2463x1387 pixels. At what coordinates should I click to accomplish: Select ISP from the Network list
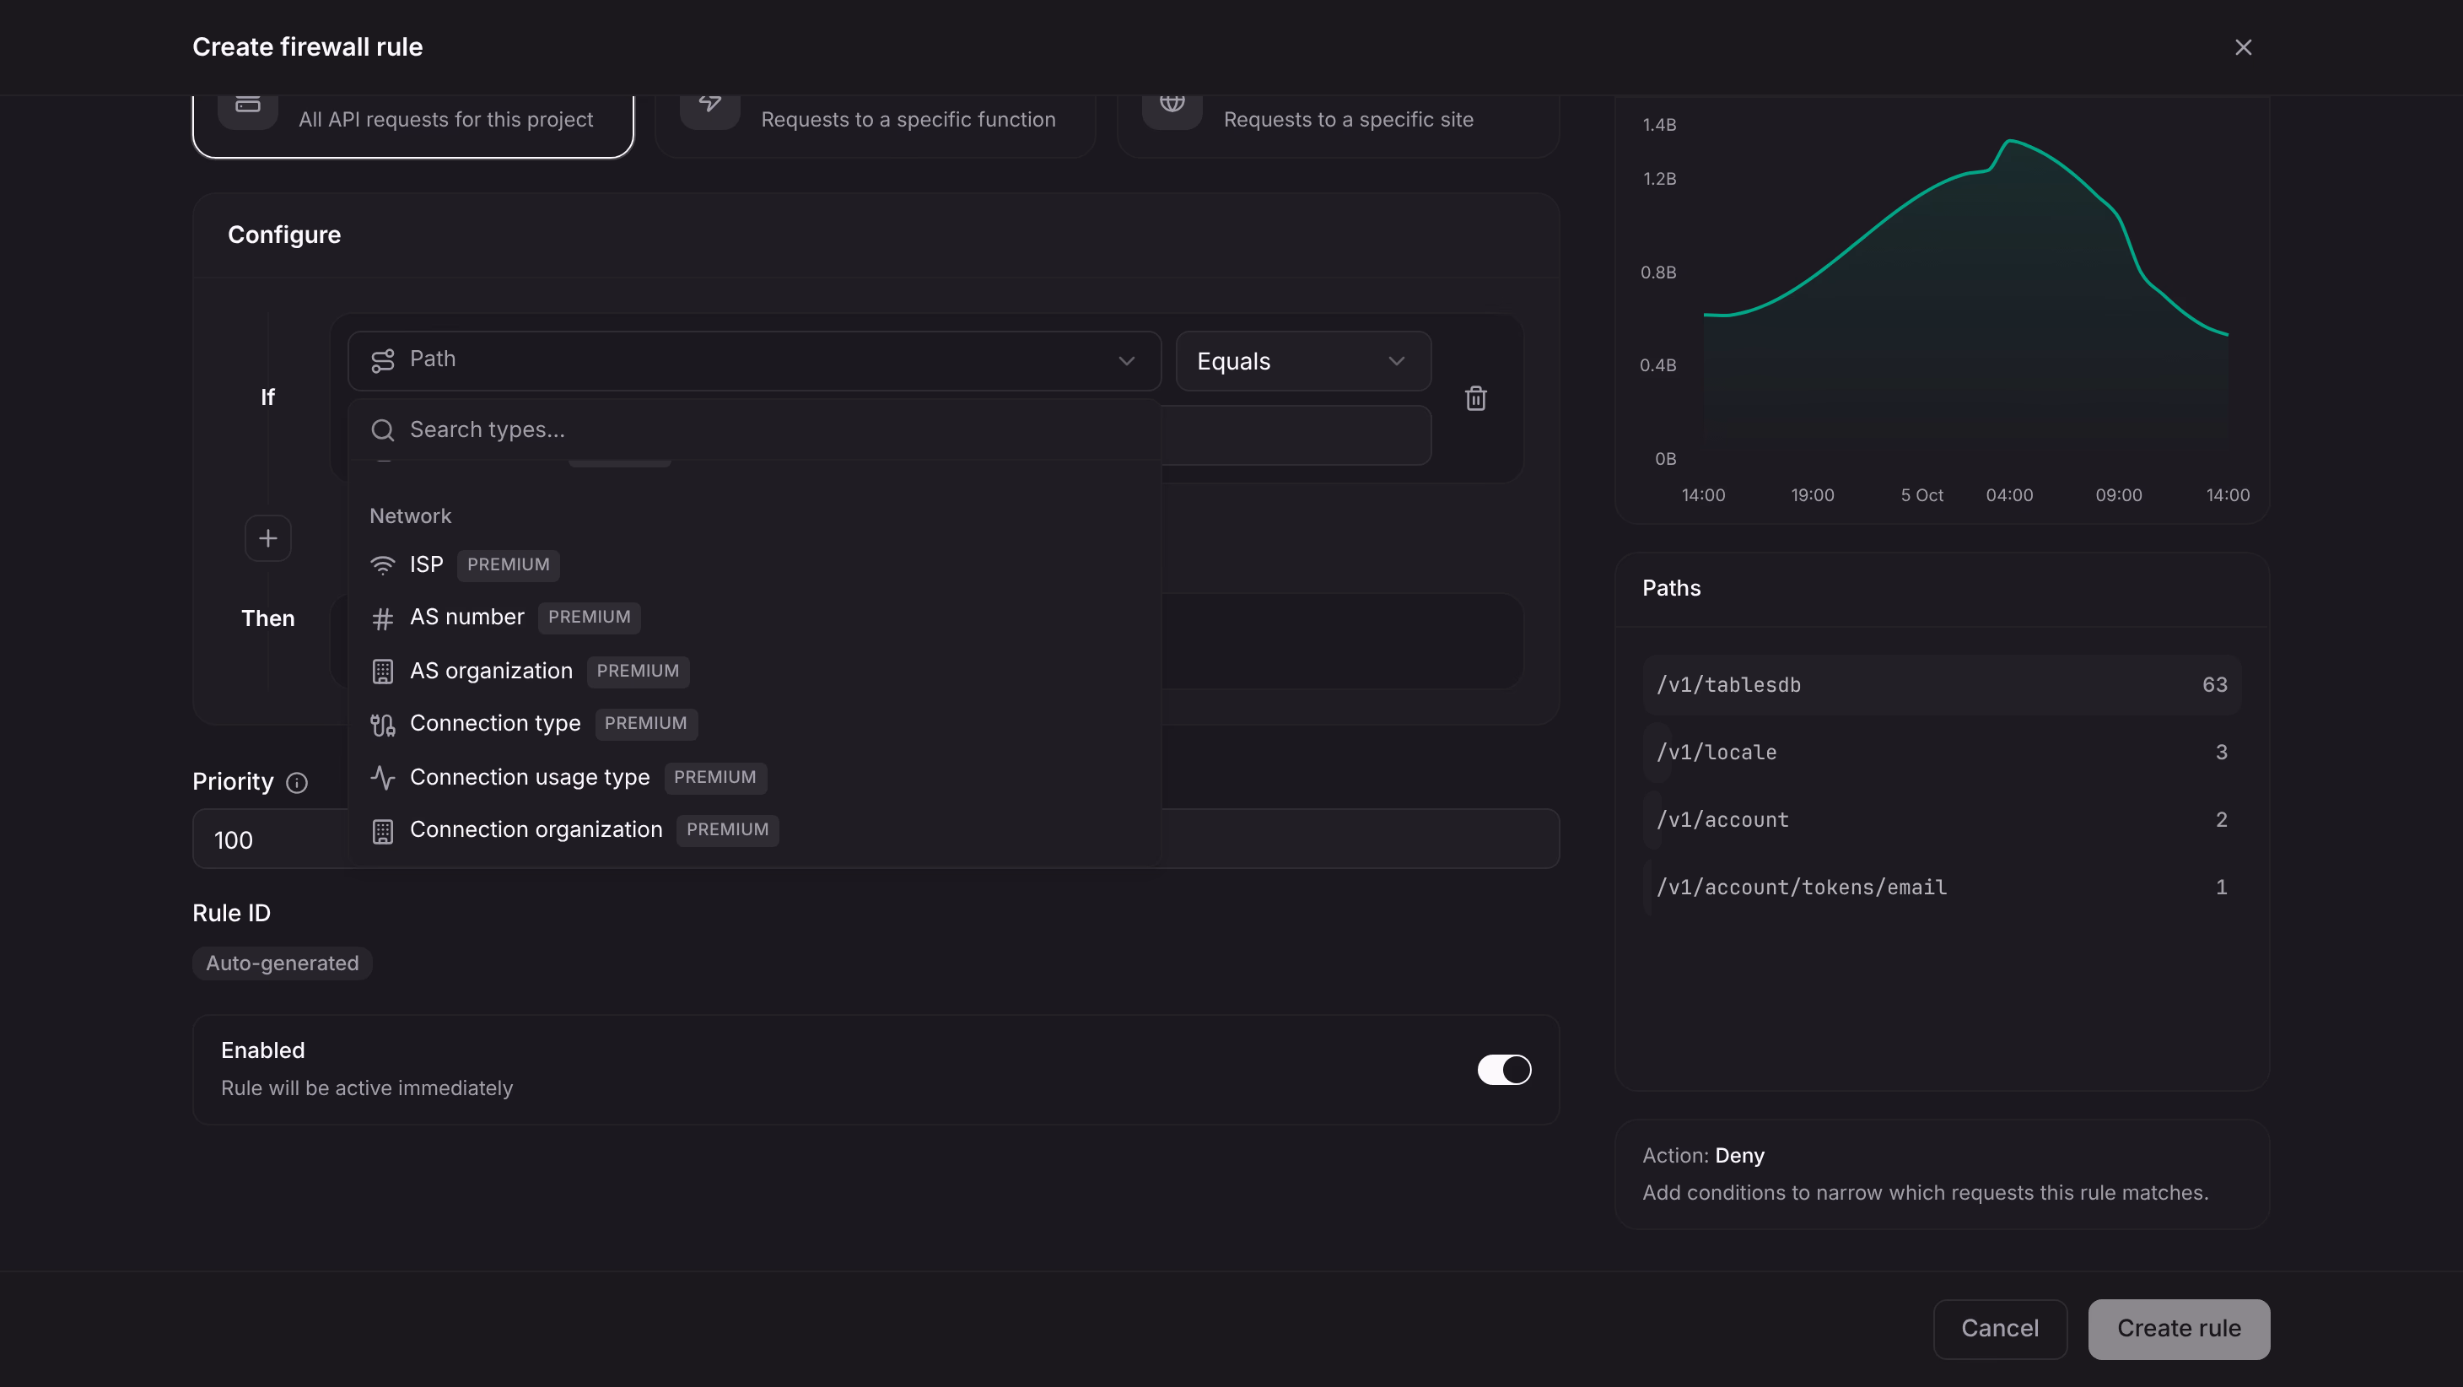coord(754,564)
